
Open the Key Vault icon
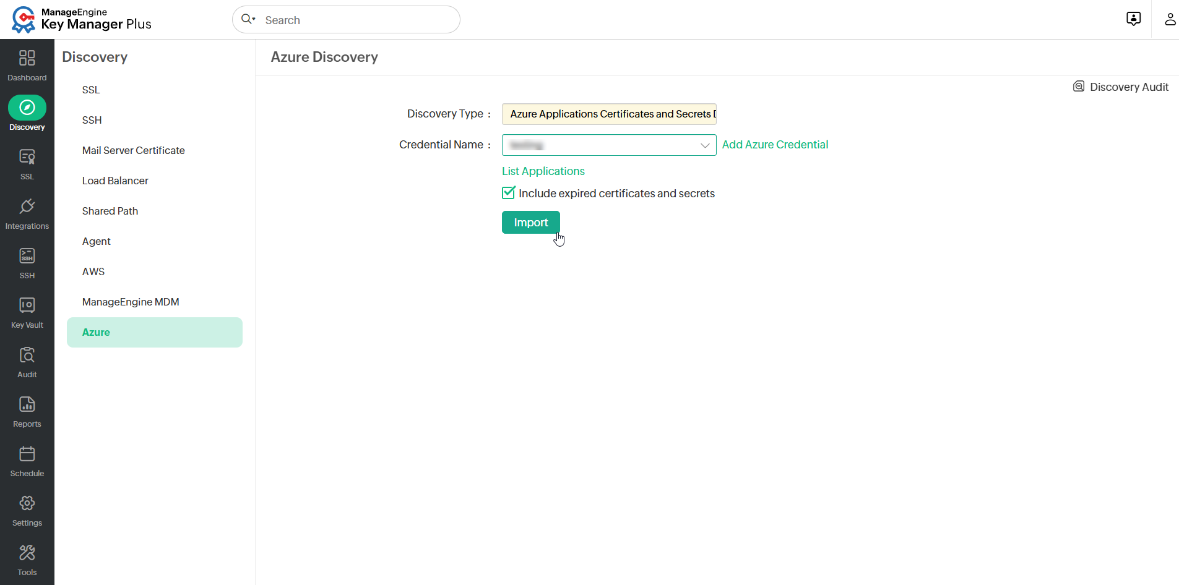coord(27,305)
